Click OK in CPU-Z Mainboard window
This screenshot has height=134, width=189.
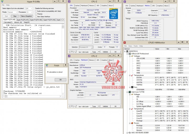[115, 106]
